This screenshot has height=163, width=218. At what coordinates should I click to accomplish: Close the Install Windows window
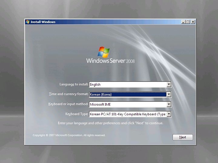pyautogui.click(x=193, y=22)
